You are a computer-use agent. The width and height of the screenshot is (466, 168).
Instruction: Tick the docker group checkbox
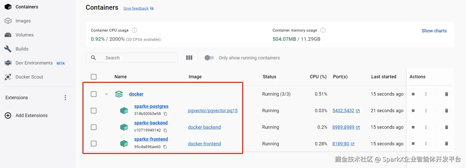(x=94, y=94)
